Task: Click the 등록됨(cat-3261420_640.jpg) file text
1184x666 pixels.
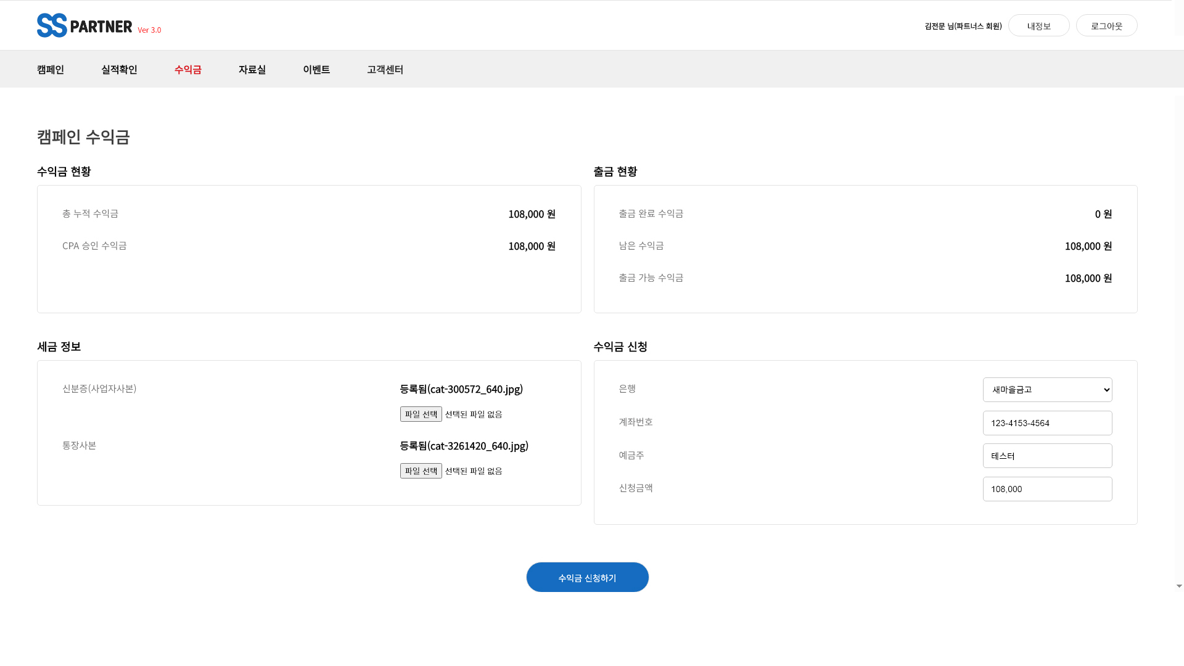Action: [x=464, y=446]
